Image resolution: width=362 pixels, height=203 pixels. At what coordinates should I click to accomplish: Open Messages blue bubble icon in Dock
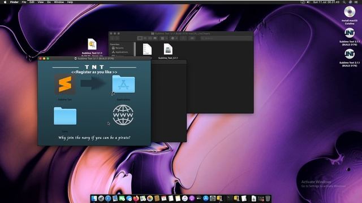pos(129,198)
